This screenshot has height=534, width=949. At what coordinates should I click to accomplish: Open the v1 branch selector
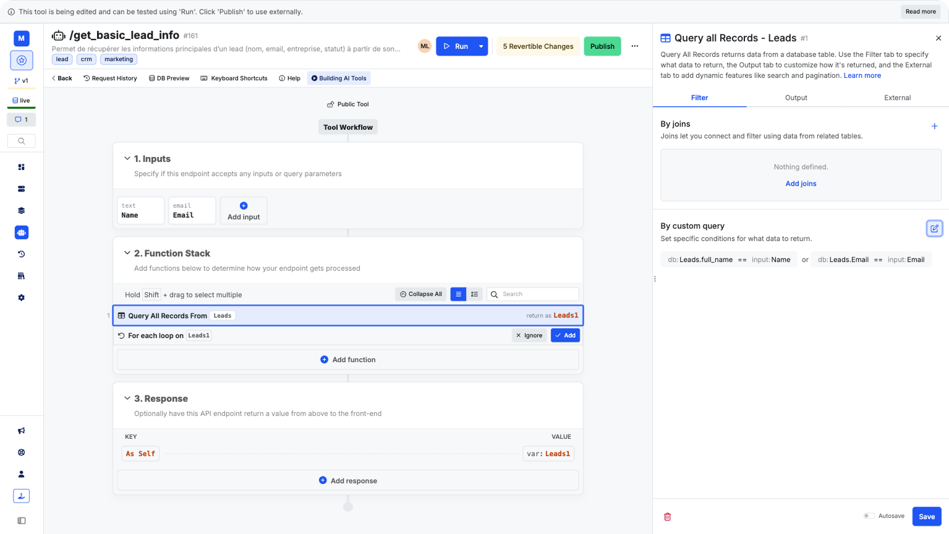point(22,81)
